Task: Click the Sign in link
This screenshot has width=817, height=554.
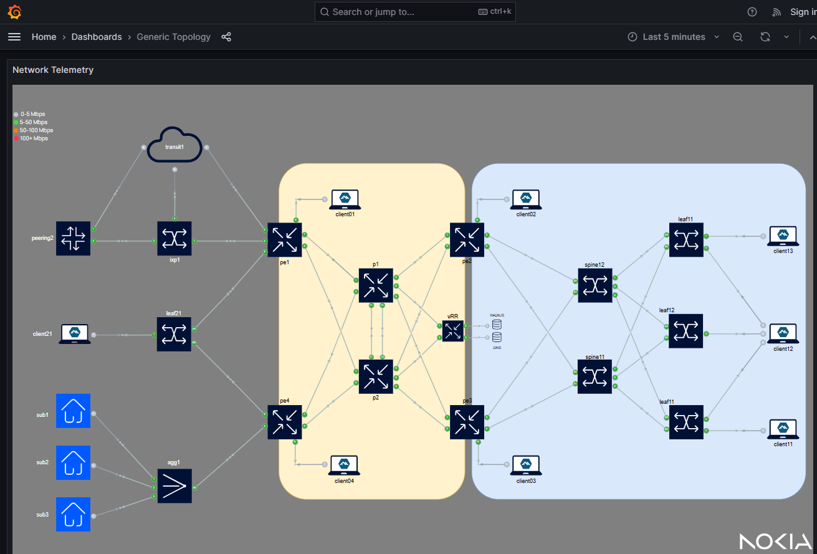Action: pyautogui.click(x=803, y=12)
